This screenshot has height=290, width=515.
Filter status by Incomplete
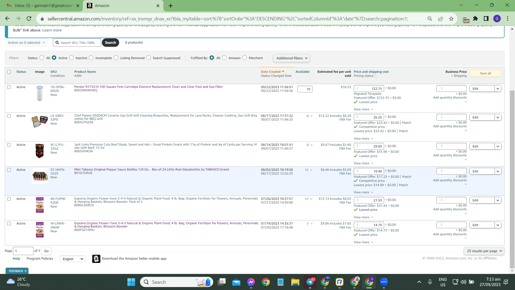(x=91, y=58)
